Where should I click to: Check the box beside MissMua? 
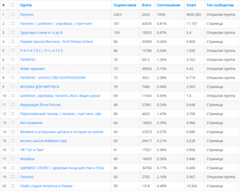pyautogui.click(x=13, y=158)
